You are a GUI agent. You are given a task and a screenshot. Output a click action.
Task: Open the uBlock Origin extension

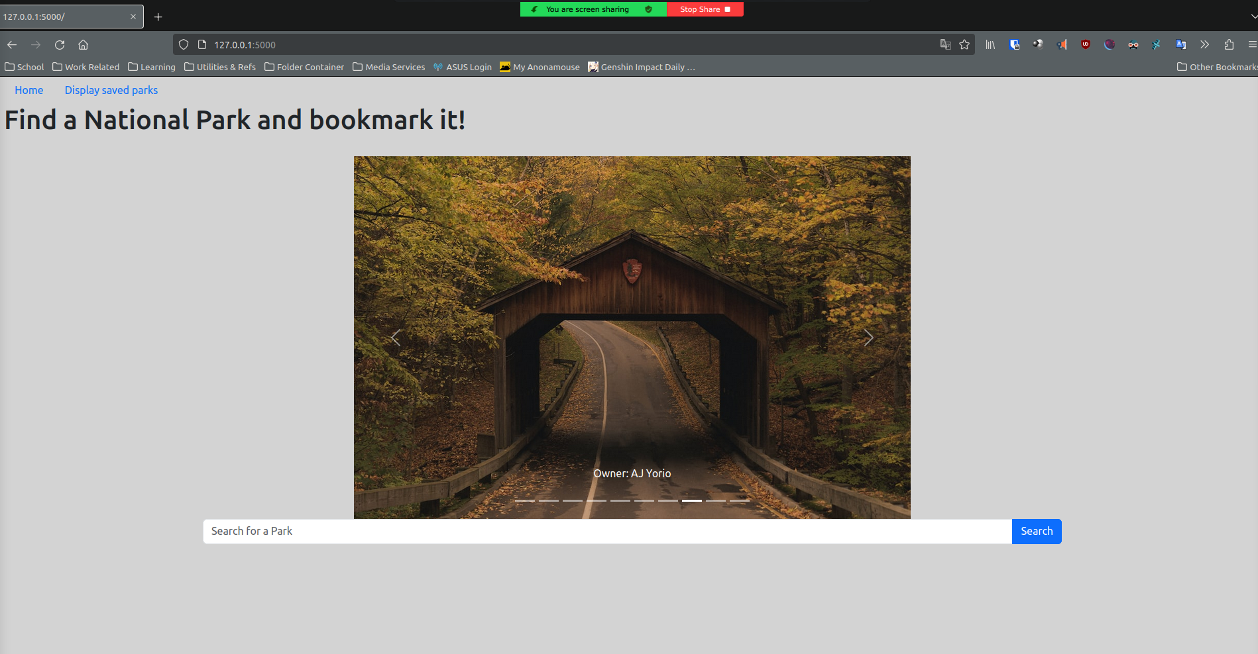(x=1086, y=44)
